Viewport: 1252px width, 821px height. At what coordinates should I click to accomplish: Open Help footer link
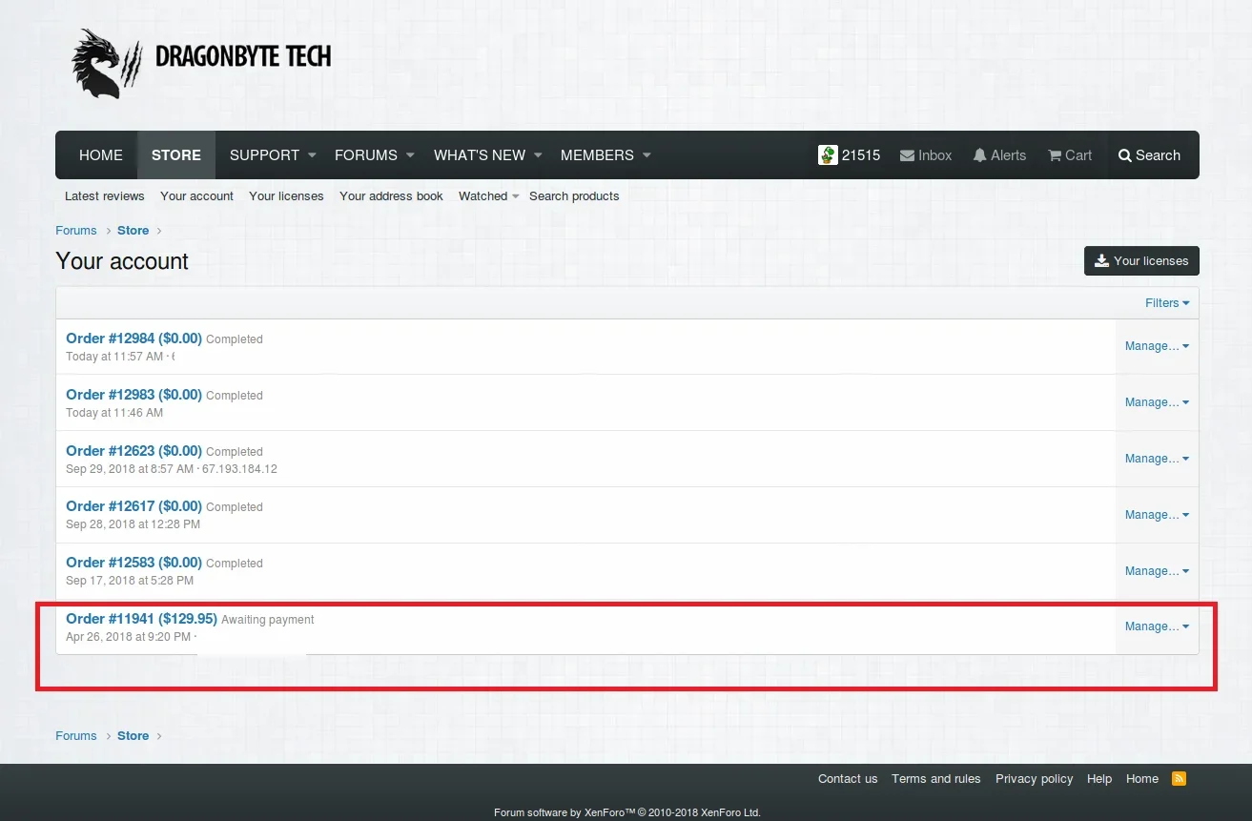tap(1099, 779)
